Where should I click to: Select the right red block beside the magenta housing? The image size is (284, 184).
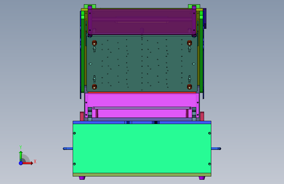202,117
